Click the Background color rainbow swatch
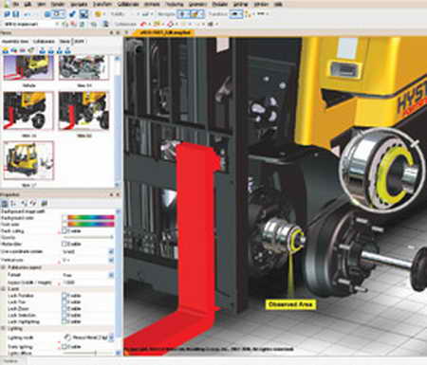 (91, 217)
